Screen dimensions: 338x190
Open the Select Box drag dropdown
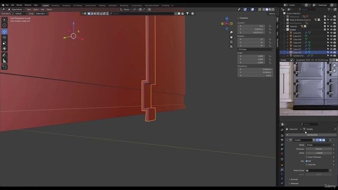coord(41,14)
